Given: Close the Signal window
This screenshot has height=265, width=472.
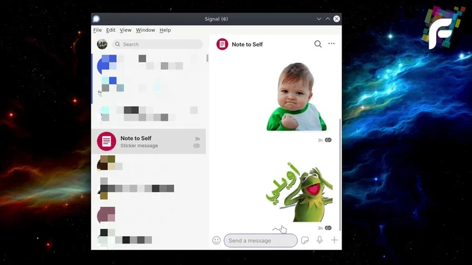Looking at the screenshot, I should pyautogui.click(x=337, y=19).
